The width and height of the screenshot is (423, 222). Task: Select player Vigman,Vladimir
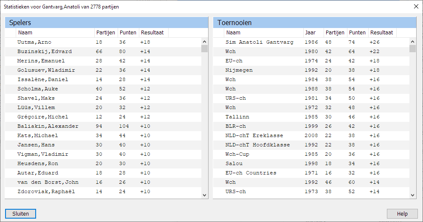pyautogui.click(x=103, y=154)
